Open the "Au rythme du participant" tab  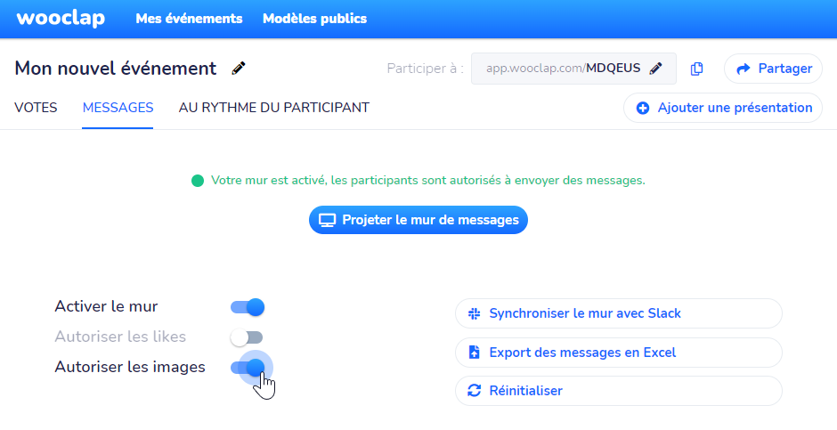tap(274, 108)
